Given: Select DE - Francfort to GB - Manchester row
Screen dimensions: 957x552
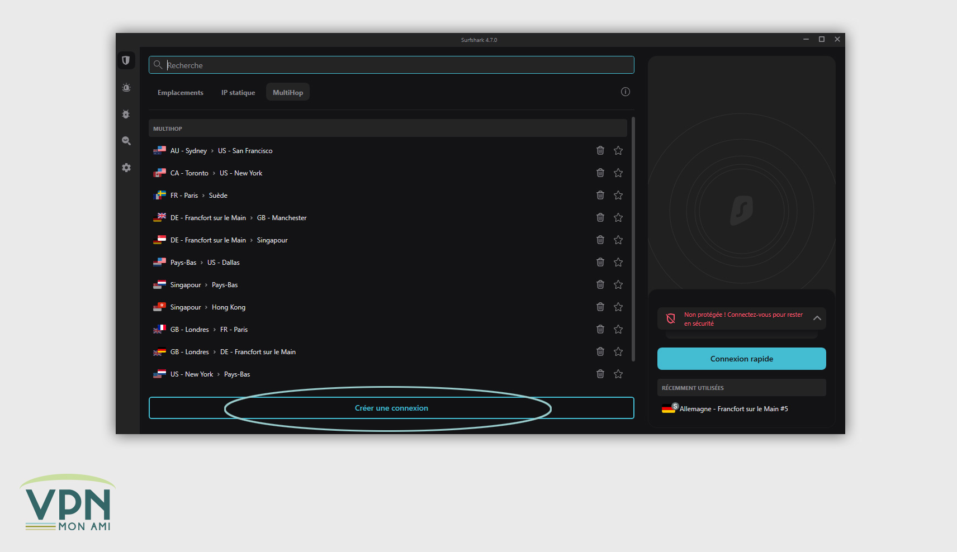Looking at the screenshot, I should [388, 217].
